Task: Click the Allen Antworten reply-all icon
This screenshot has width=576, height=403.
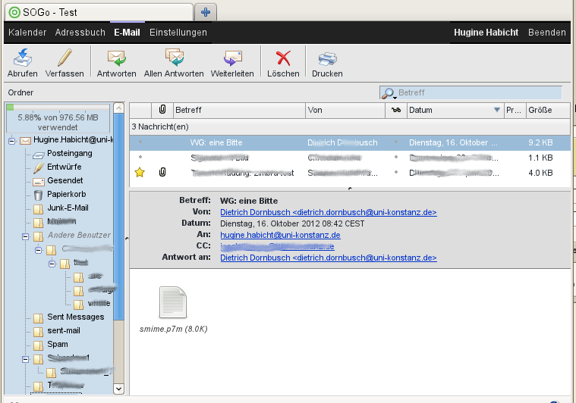Action: point(174,58)
